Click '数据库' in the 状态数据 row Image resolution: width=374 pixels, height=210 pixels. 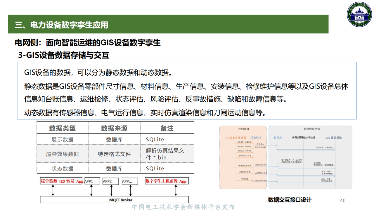114,169
